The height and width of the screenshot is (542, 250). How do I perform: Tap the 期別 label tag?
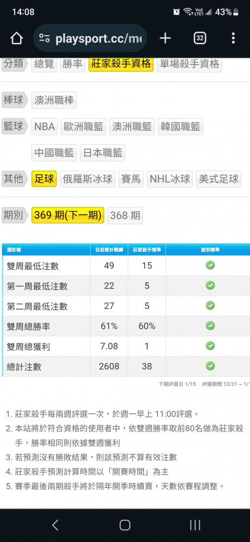tap(15, 215)
